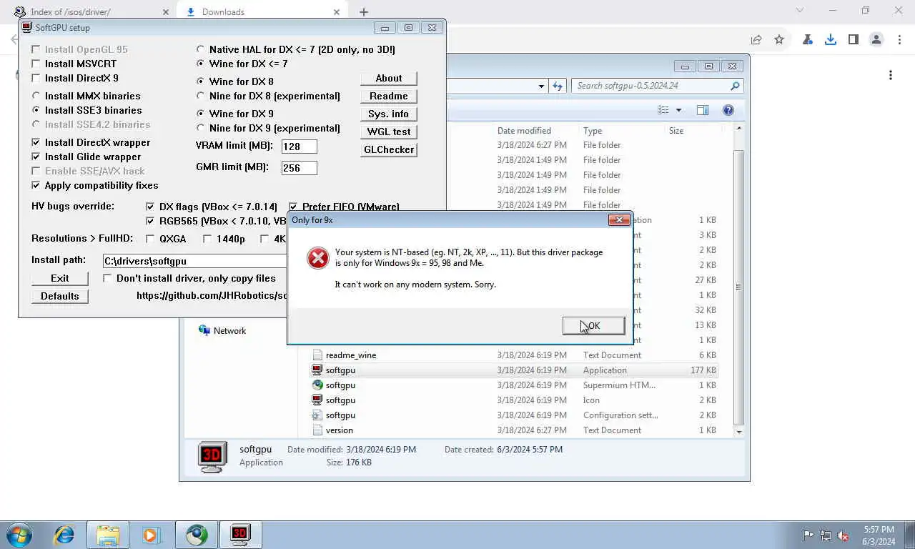Sort files by the Date modified column
This screenshot has width=915, height=549.
[x=524, y=131]
